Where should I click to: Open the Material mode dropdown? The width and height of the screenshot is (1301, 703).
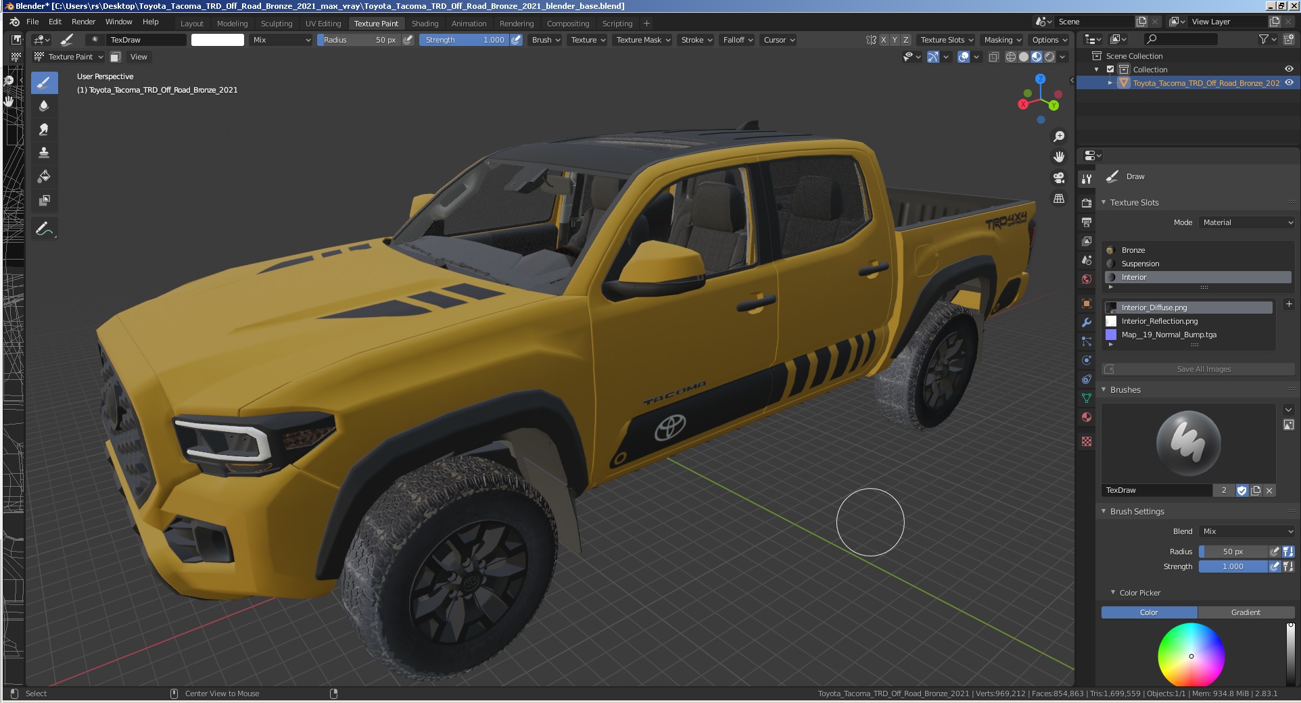(x=1247, y=222)
